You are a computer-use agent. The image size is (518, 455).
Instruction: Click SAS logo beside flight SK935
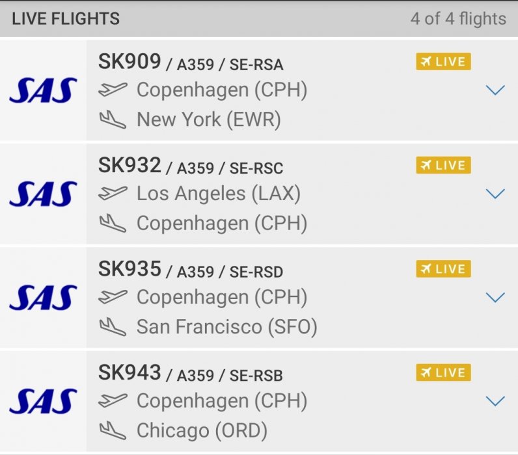click(x=43, y=298)
